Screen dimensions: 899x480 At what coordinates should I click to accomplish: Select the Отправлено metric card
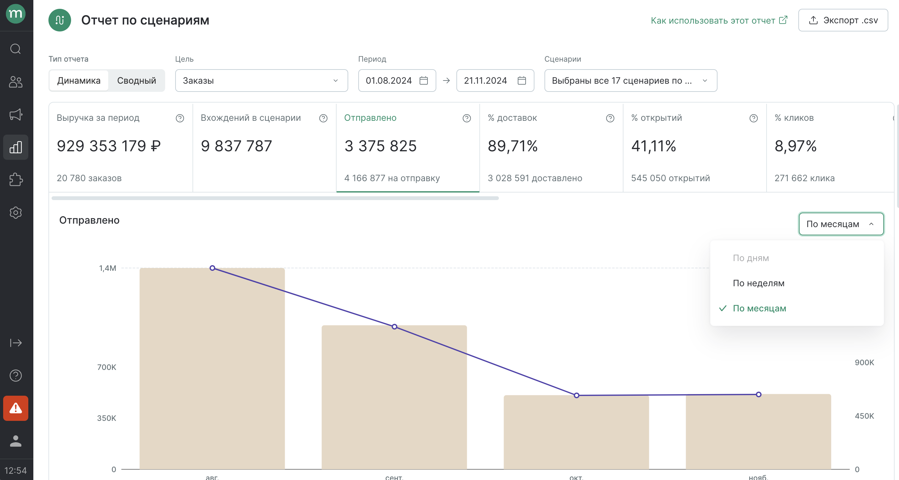click(x=408, y=148)
